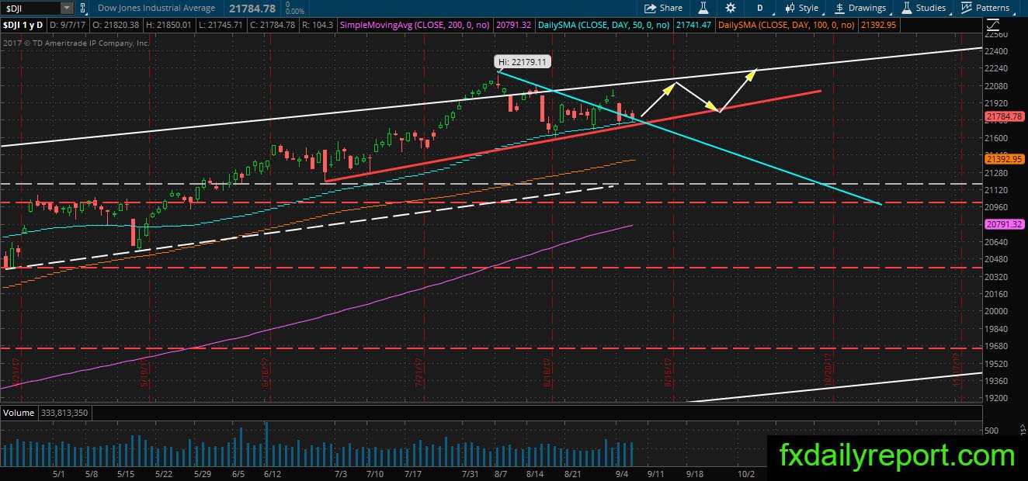
Task: Click the 9/11 date on the time axis
Action: (655, 473)
